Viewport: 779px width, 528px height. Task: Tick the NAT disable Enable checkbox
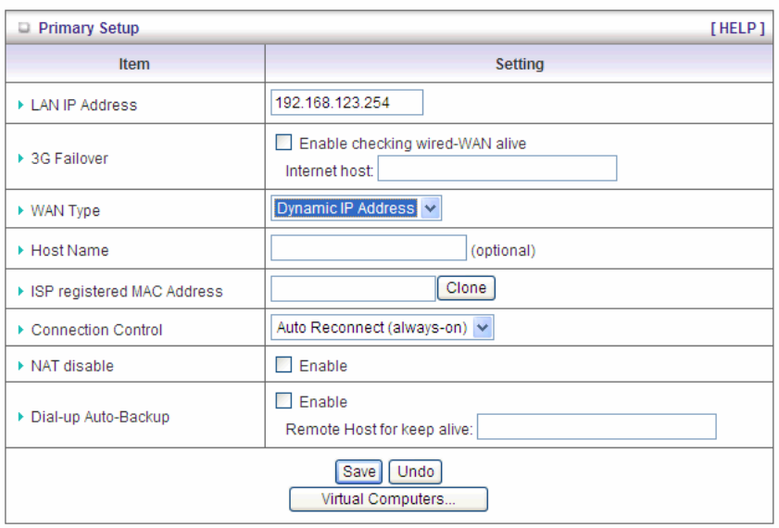coord(283,366)
